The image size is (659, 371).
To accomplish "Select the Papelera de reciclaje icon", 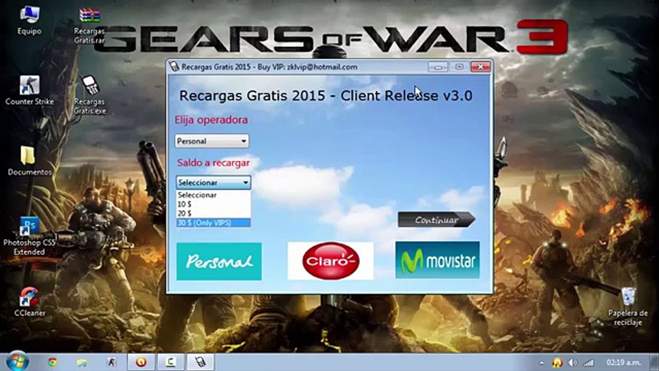I will [x=628, y=307].
